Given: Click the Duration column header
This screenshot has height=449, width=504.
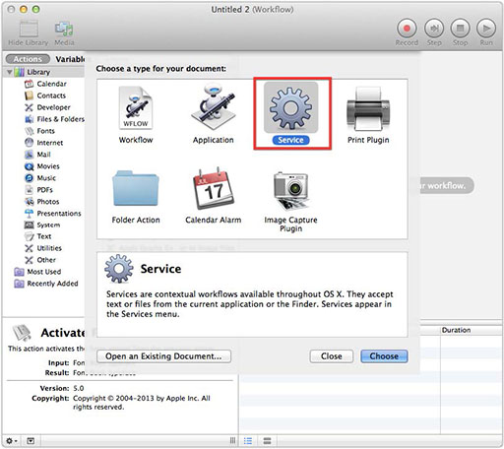Looking at the screenshot, I should [472, 330].
